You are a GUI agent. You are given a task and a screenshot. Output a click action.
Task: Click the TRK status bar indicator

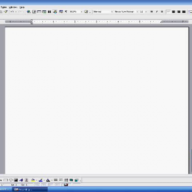[44, 185]
